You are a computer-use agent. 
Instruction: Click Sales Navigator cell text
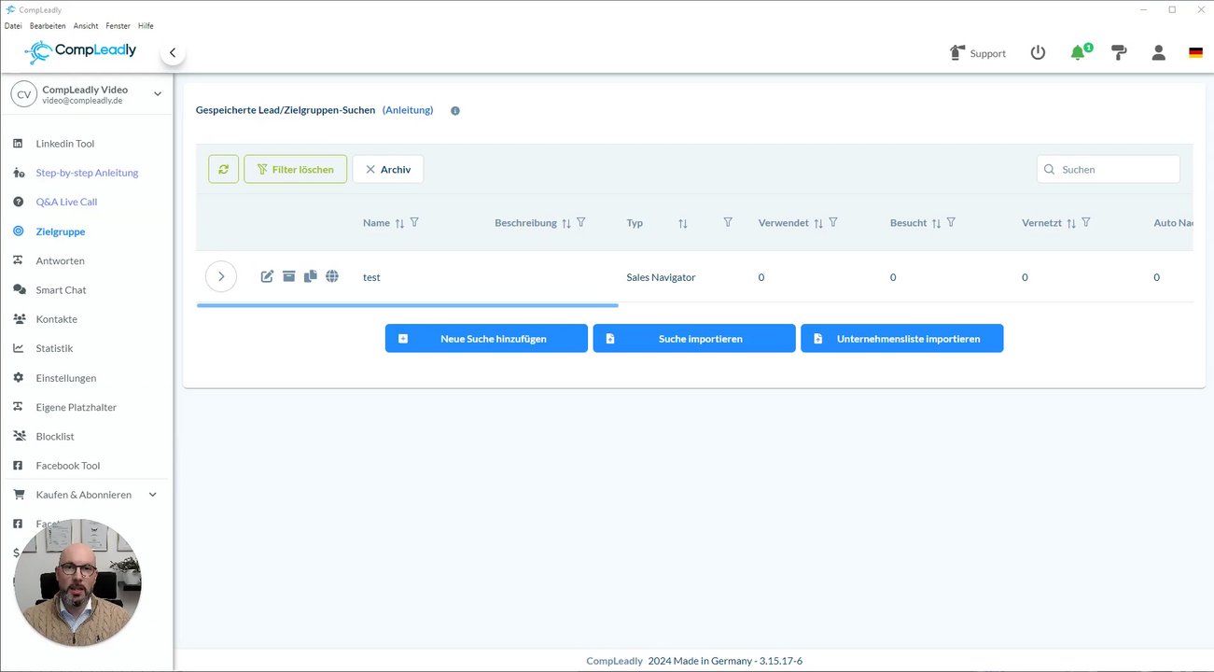pyautogui.click(x=661, y=277)
